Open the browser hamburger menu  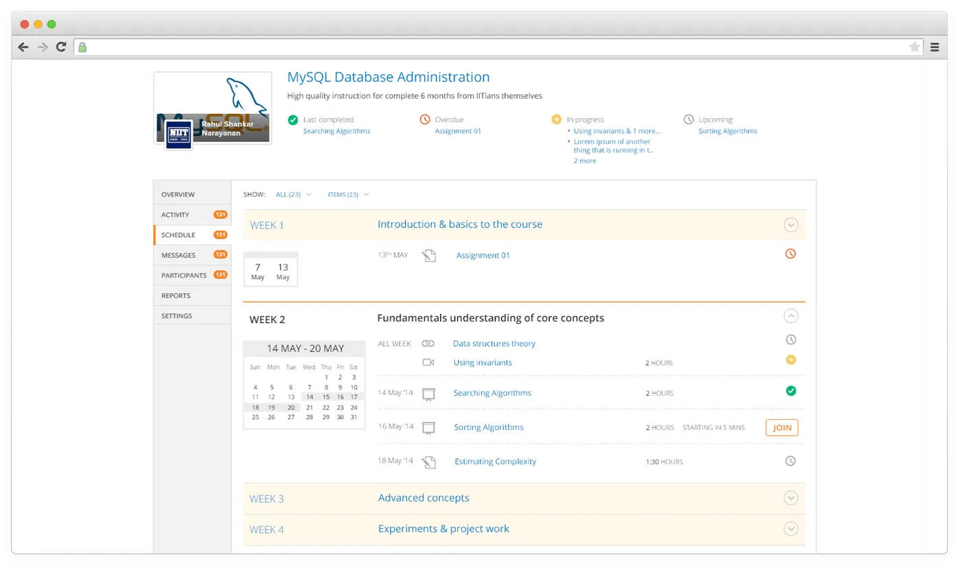(x=935, y=47)
